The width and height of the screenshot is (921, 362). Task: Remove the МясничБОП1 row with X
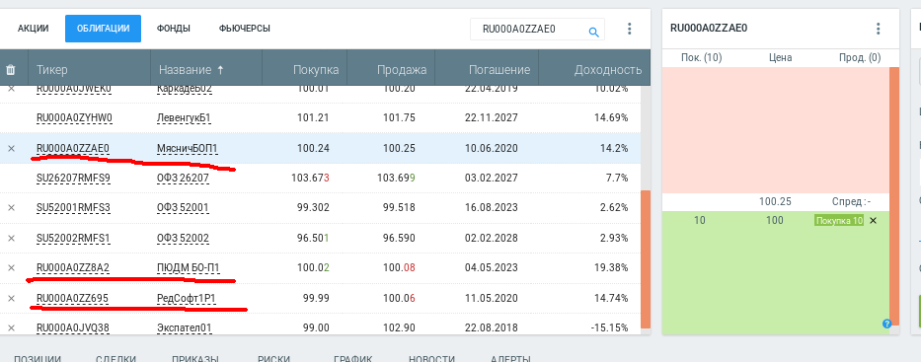coord(11,148)
